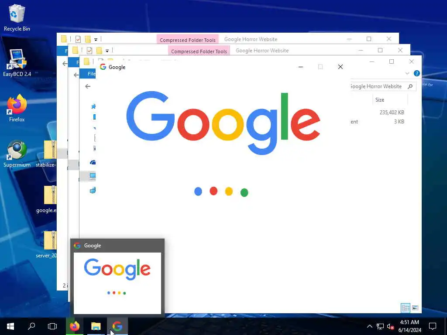The width and height of the screenshot is (447, 335).
Task: Show hidden system tray icons
Action: pos(369,326)
